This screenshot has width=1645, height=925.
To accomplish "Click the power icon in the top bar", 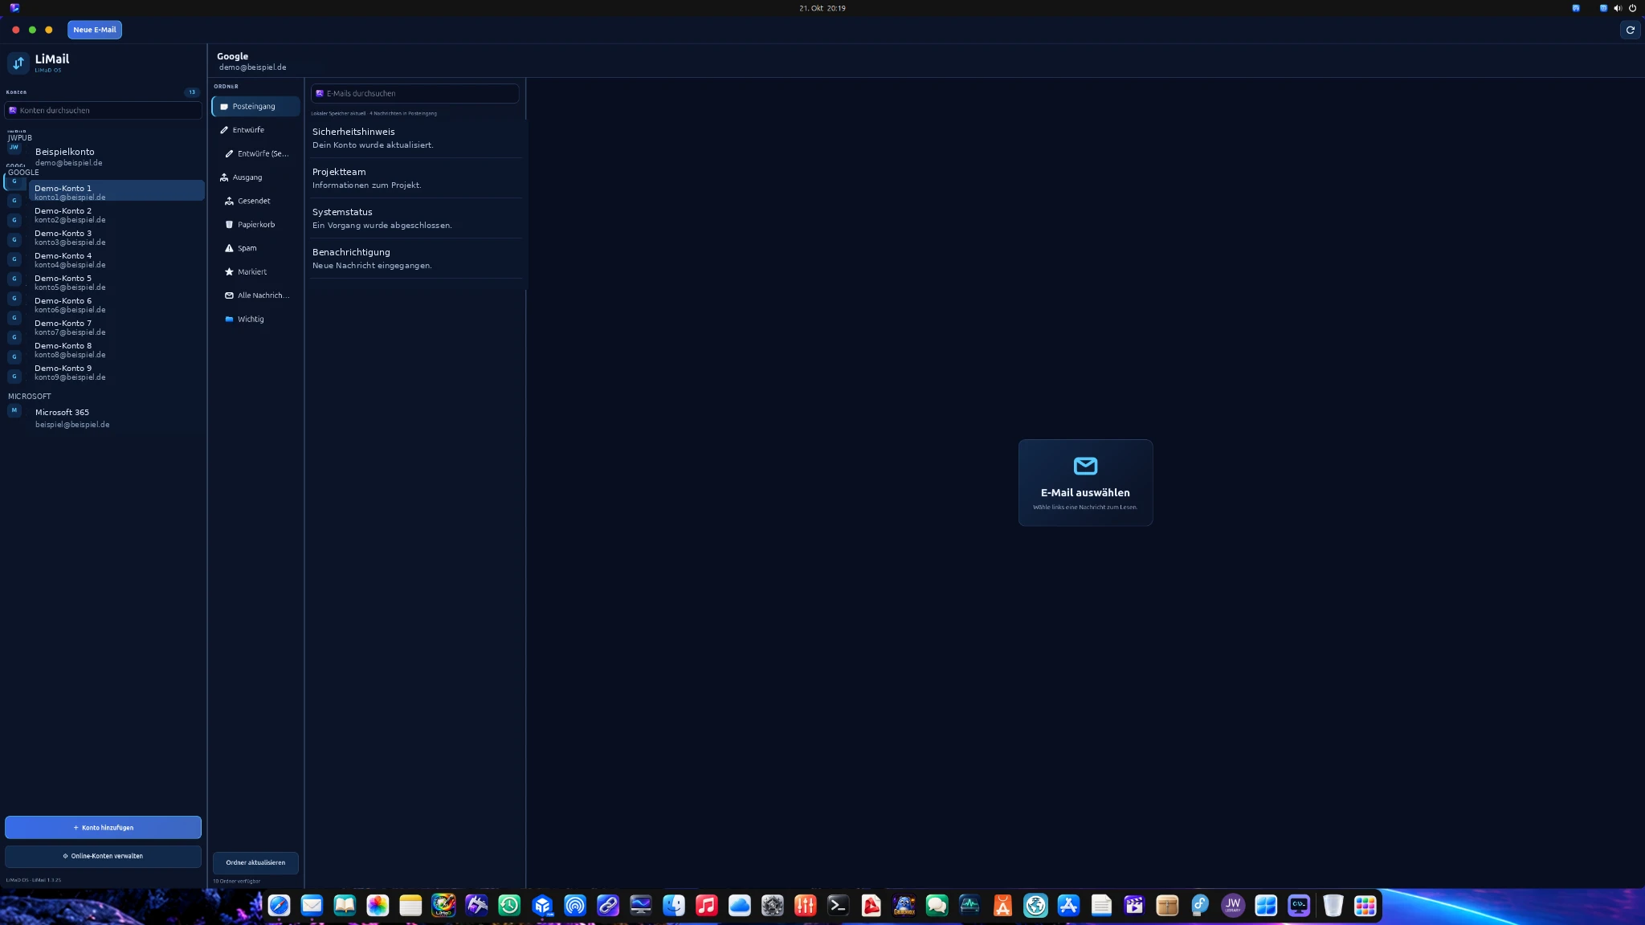I will (x=1632, y=8).
